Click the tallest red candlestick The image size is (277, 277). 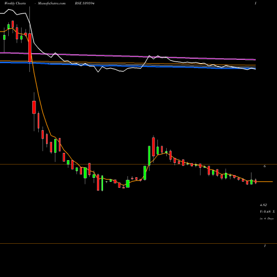[30, 48]
